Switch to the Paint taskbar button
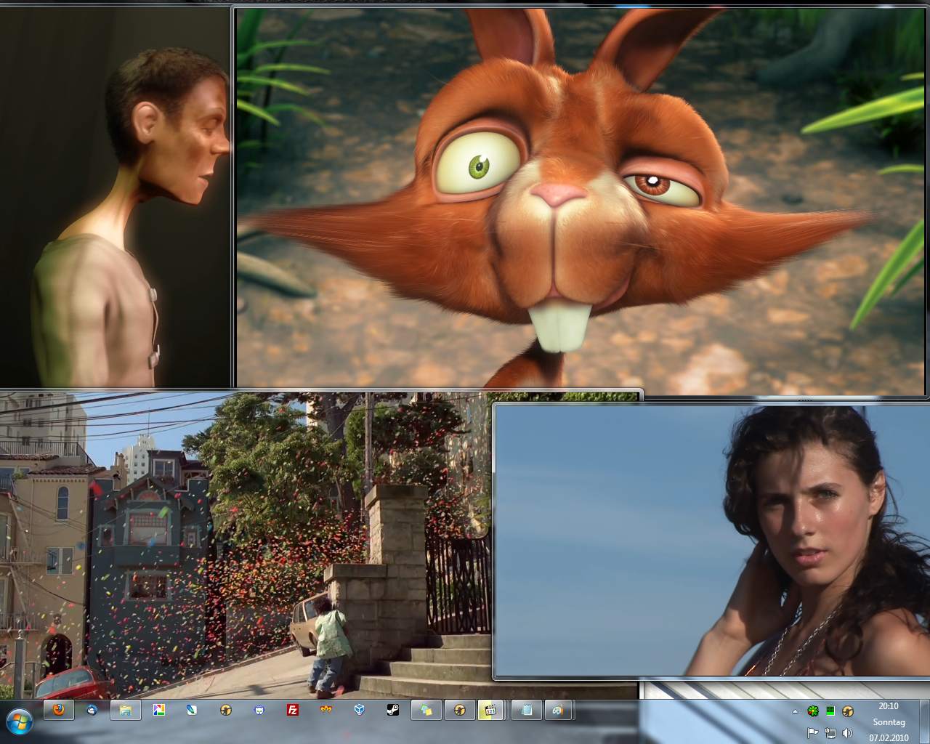This screenshot has height=744, width=930. [x=558, y=710]
